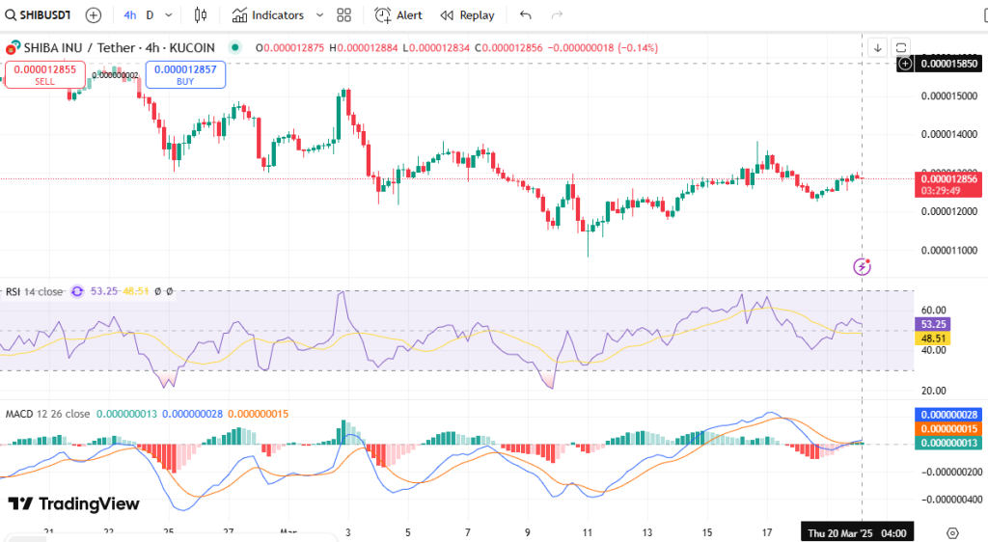Click the plus crosshair price button at 0.000015850
Viewport: 988px width, 542px height.
pos(905,64)
